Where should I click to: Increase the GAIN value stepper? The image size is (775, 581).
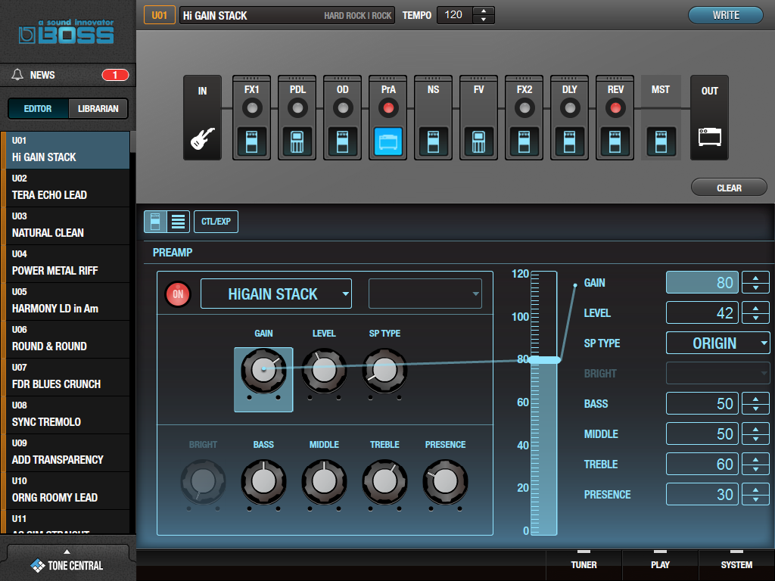[755, 278]
